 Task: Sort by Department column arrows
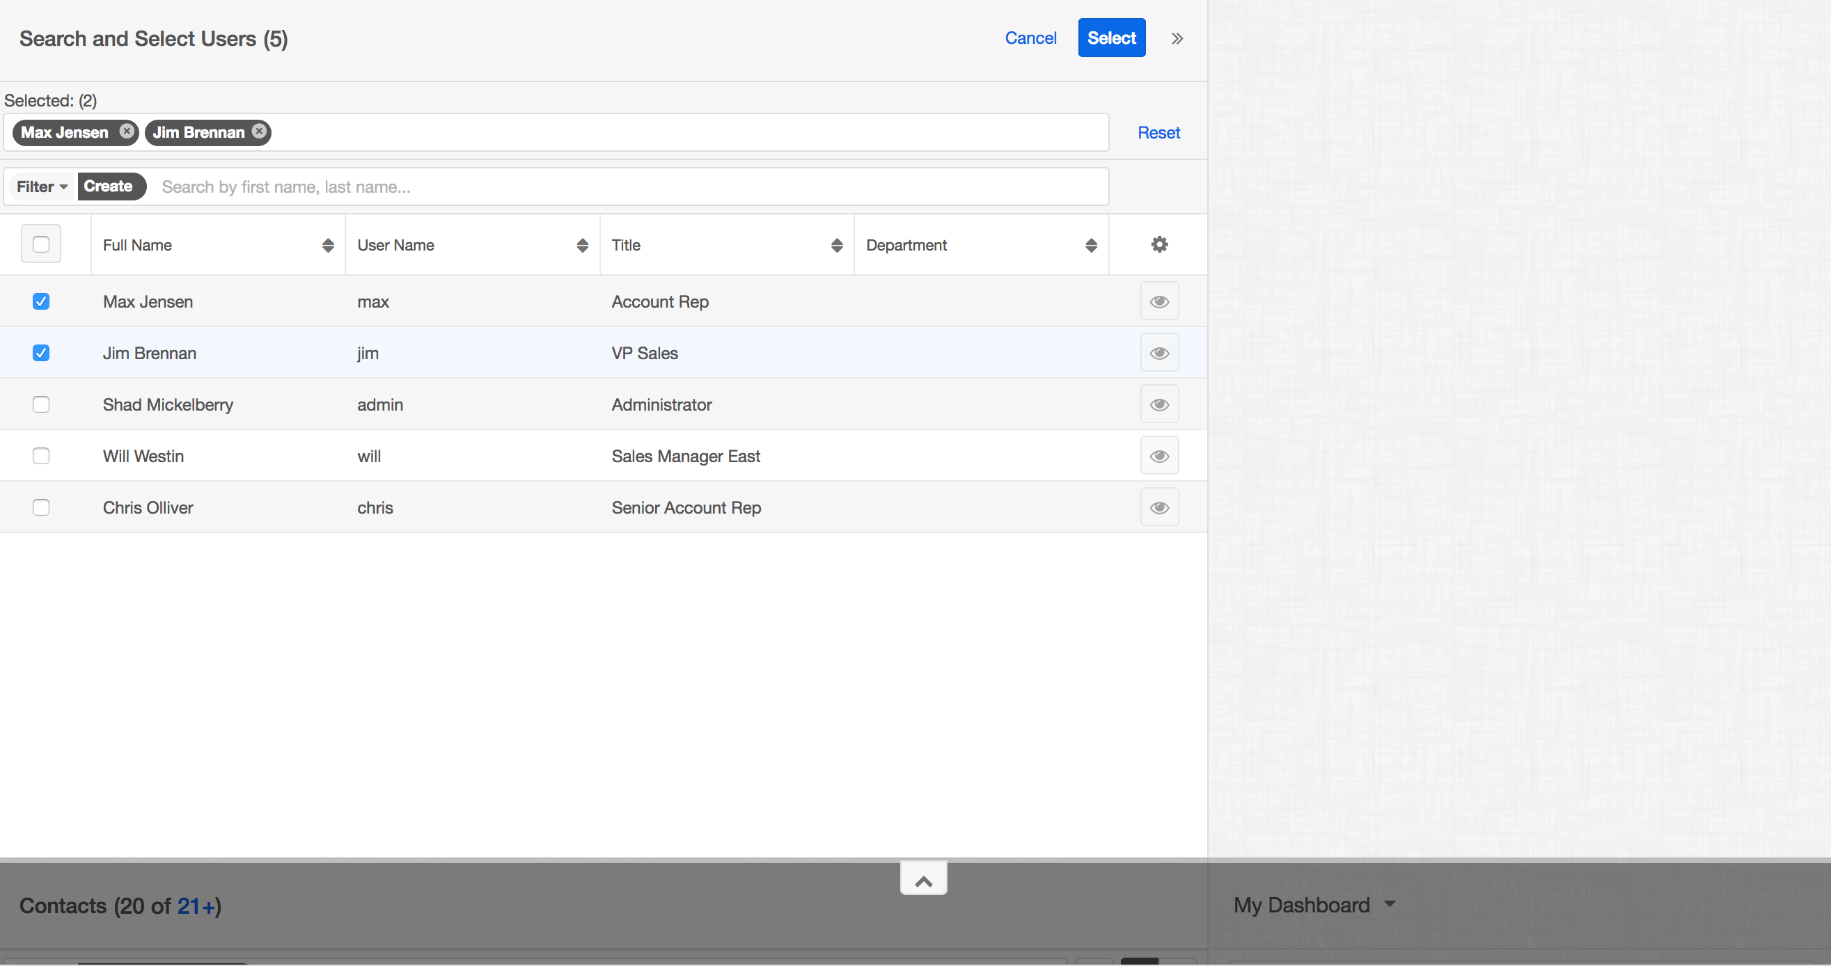pyautogui.click(x=1091, y=245)
